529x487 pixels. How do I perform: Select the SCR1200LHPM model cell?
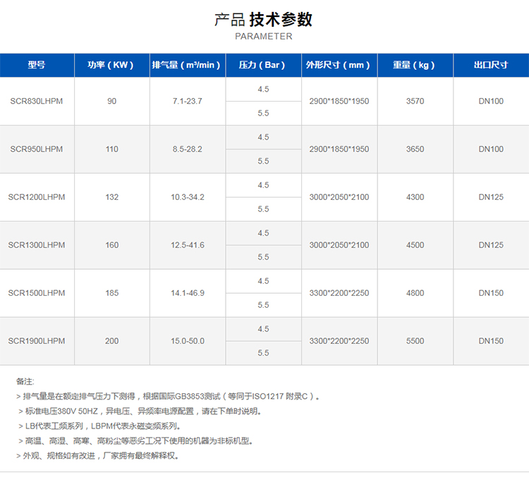[x=37, y=197]
